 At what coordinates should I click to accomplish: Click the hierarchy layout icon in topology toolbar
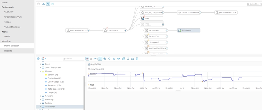[44, 4]
